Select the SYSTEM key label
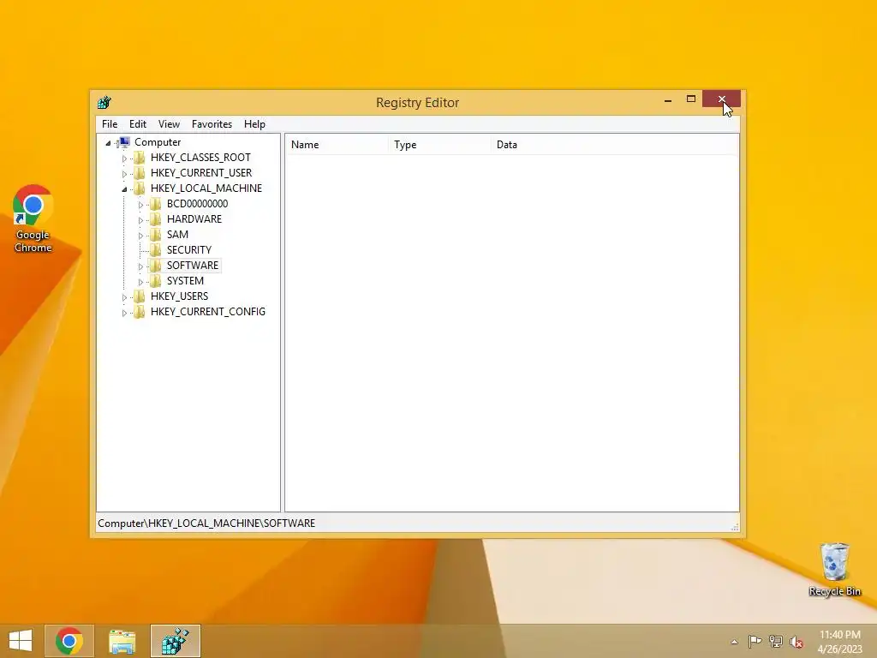Screen dimensions: 877x658 (x=185, y=281)
